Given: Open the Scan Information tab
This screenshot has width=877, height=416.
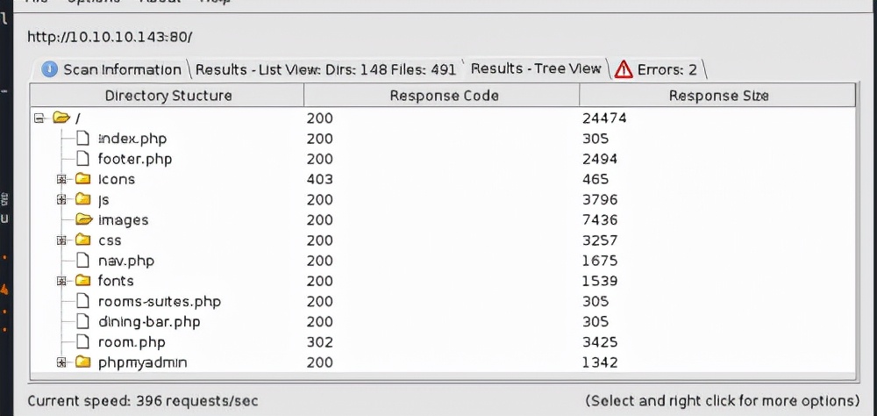Looking at the screenshot, I should (112, 69).
